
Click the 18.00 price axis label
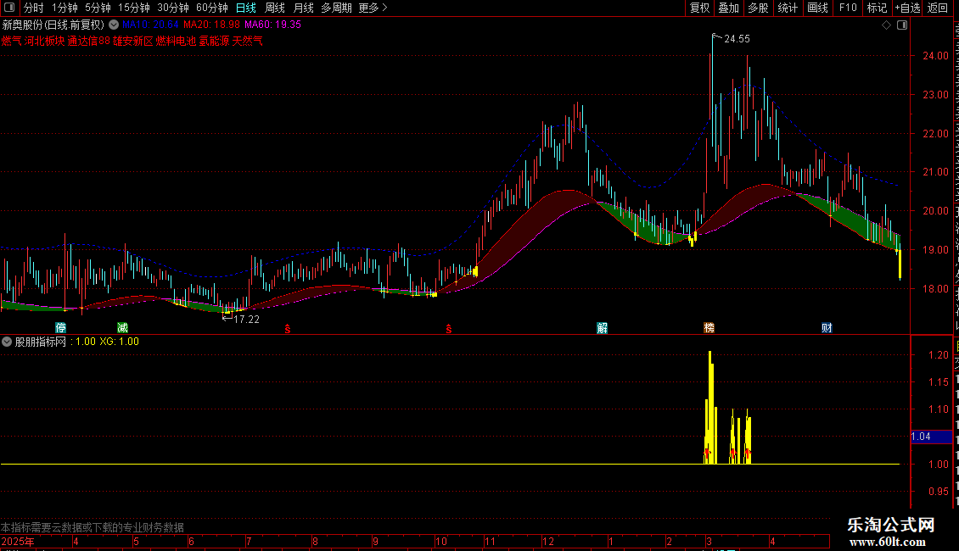click(936, 288)
